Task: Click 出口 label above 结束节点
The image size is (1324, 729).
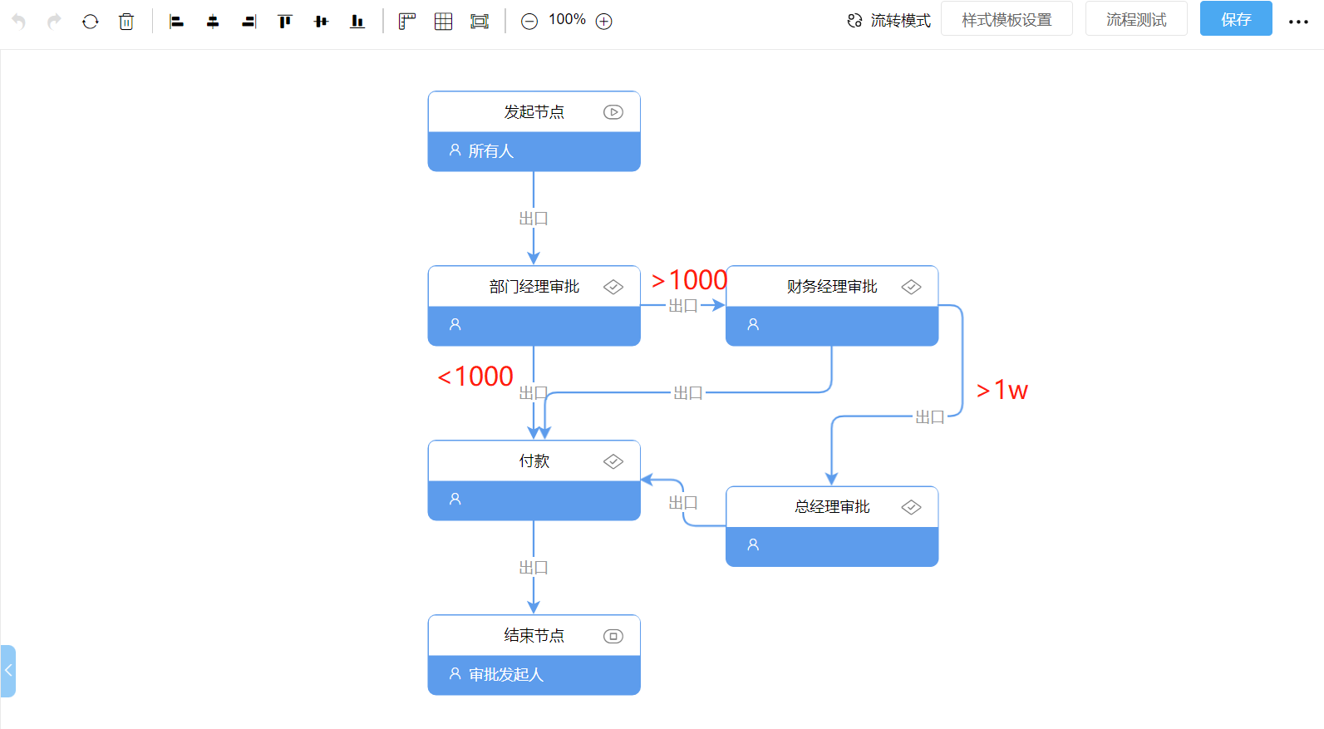Action: [x=534, y=568]
